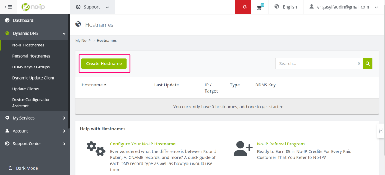Toggle Dark Mode in the sidebar
The height and width of the screenshot is (175, 385).
(23, 168)
